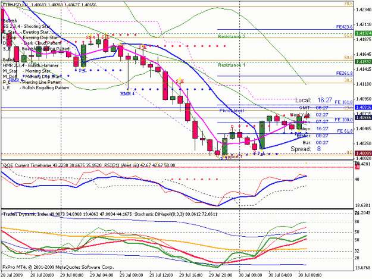Click the Spread: 8 readout

click(305, 149)
